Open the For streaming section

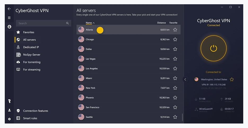tap(32, 69)
